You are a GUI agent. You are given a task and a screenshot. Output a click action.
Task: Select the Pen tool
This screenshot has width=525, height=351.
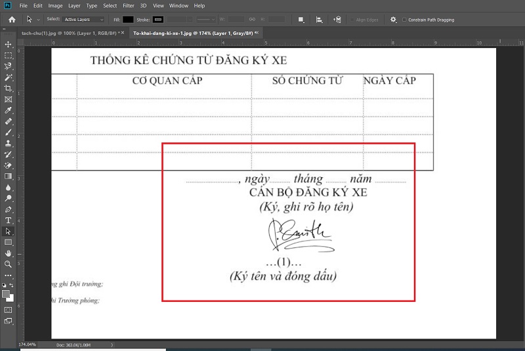[8, 209]
